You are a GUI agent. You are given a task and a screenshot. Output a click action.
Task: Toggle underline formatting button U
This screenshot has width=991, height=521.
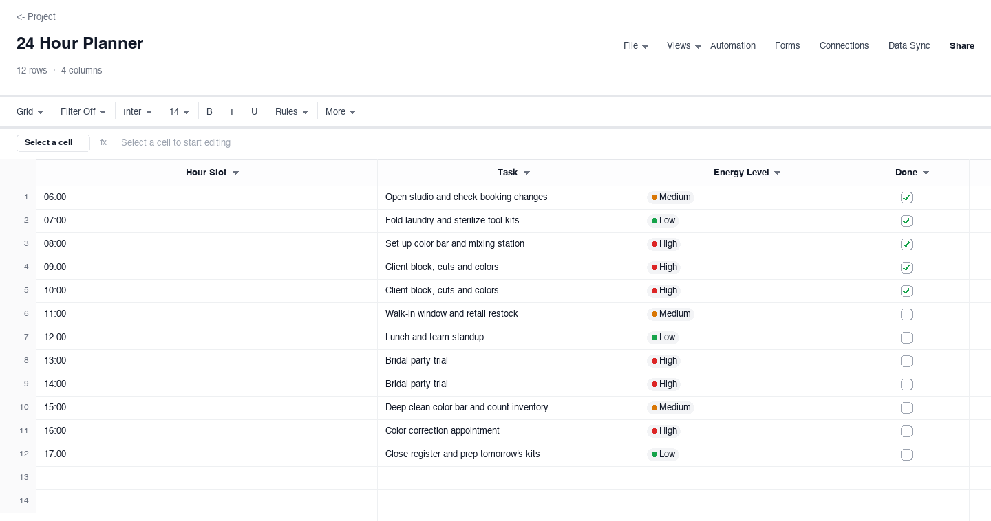pos(254,111)
